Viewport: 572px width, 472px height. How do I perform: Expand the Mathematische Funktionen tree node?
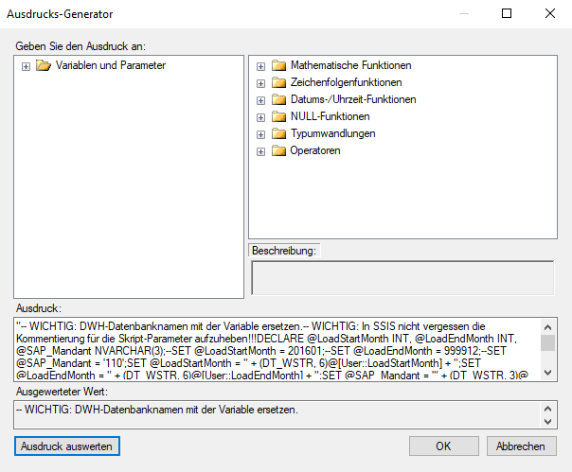pyautogui.click(x=260, y=66)
